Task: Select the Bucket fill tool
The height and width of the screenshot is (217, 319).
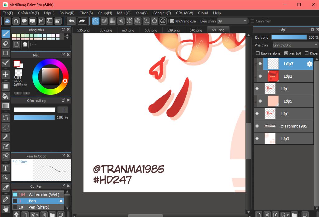Action: coord(6,96)
